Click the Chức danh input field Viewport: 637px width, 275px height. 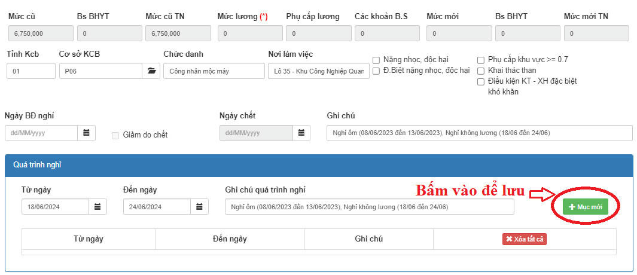(x=214, y=71)
